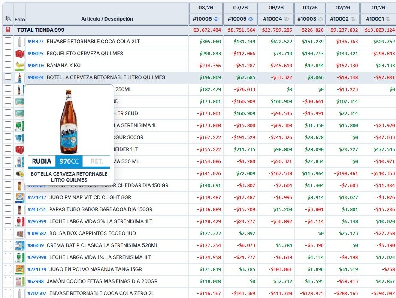Show hidden column #10003 via eye icon
The image size is (396, 298).
320,19
